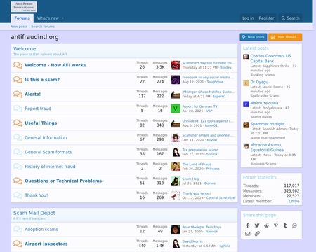Open the Maître Yelouwa latest post
The height and width of the screenshot is (252, 316).
(264, 103)
